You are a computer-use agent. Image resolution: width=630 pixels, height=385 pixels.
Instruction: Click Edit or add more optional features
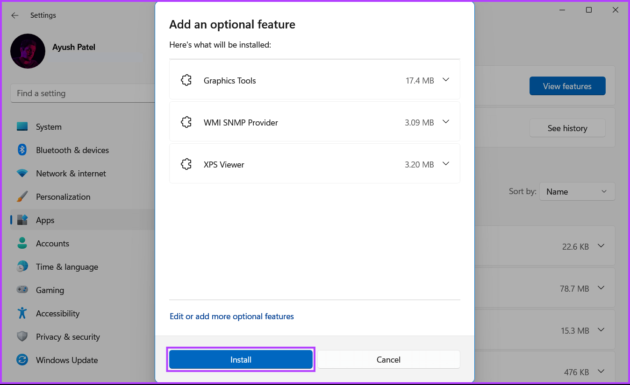point(232,316)
